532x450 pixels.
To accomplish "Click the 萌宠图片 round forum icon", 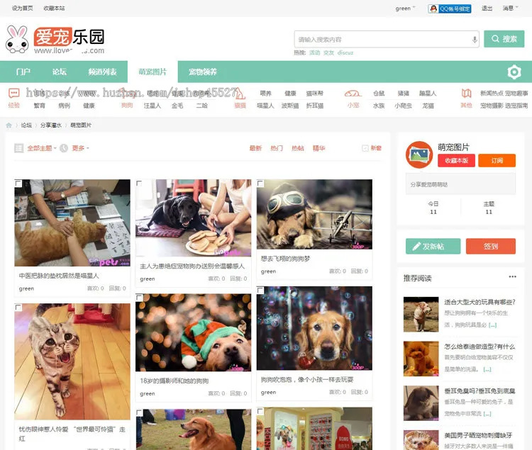I will click(x=419, y=155).
